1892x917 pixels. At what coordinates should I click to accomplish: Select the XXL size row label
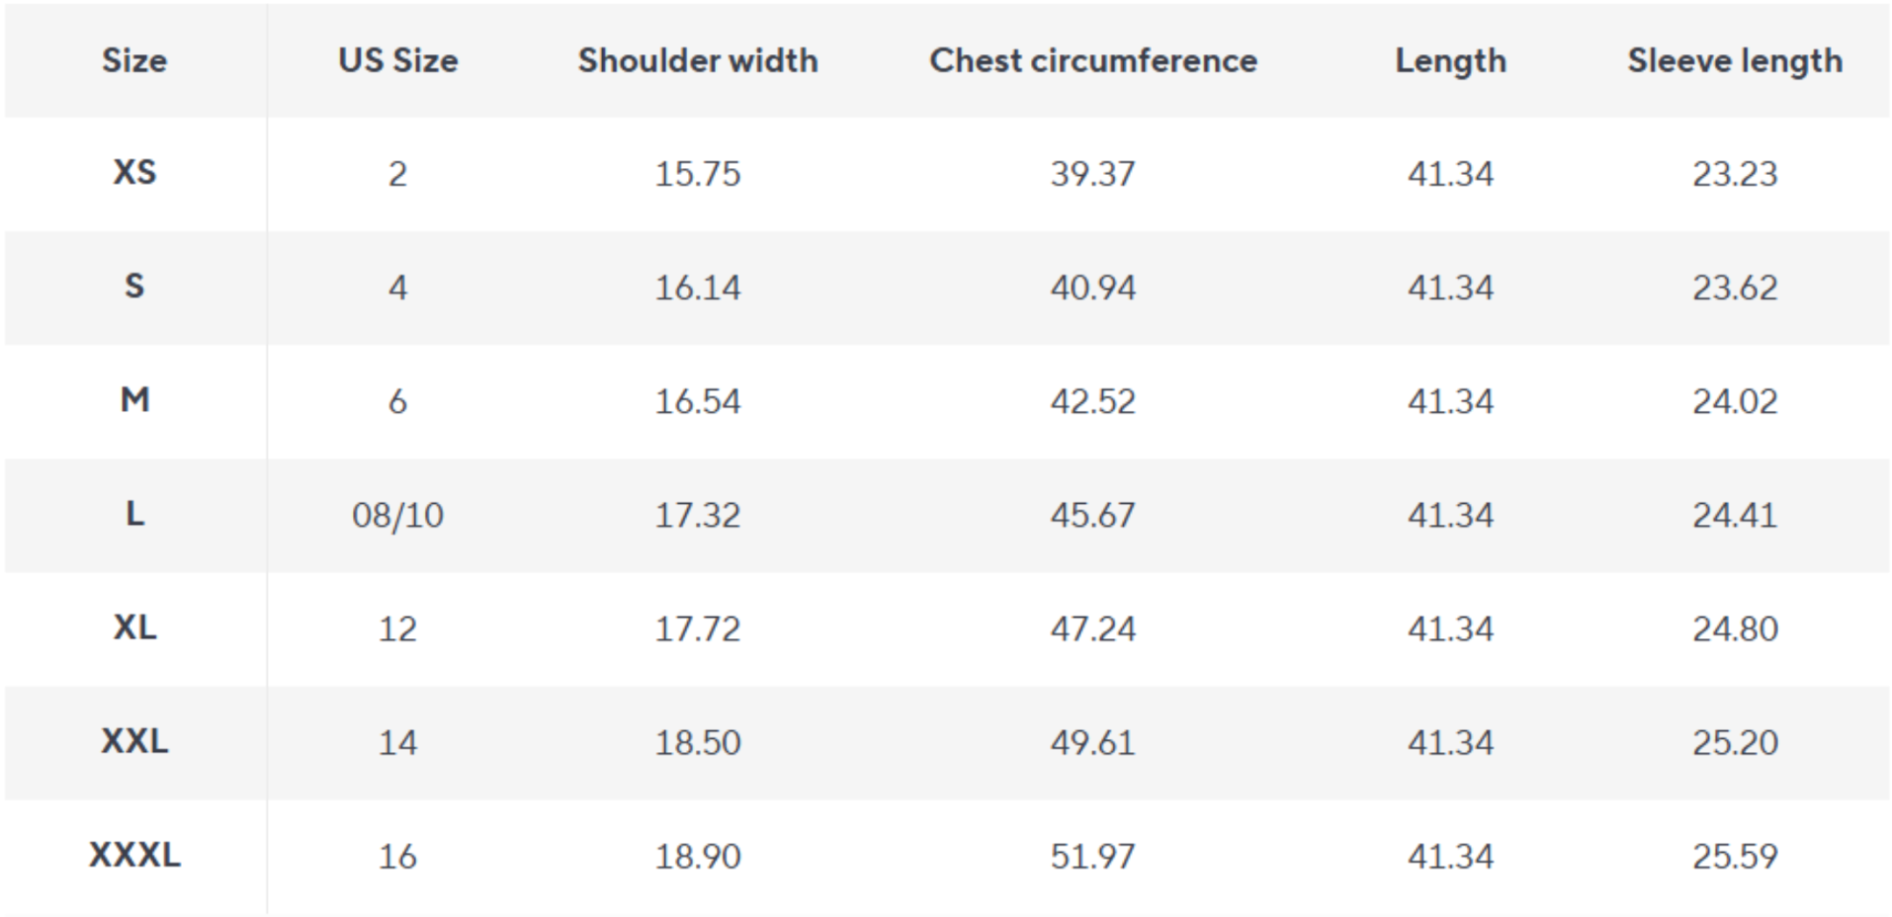(134, 741)
